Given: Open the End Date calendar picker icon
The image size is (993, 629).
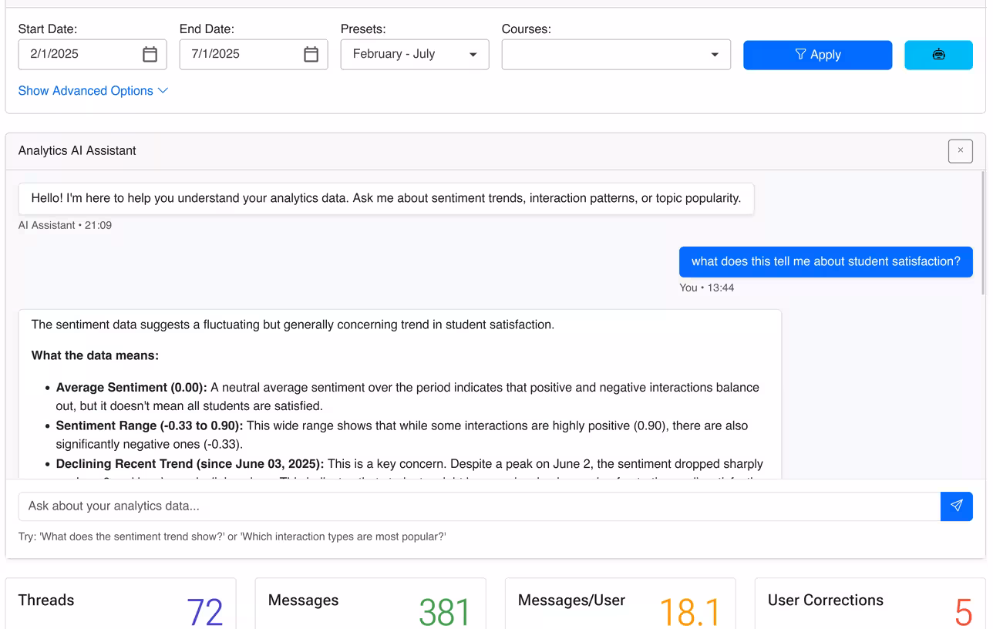Looking at the screenshot, I should (311, 55).
